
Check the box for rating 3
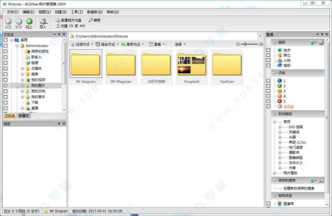[x=268, y=91]
